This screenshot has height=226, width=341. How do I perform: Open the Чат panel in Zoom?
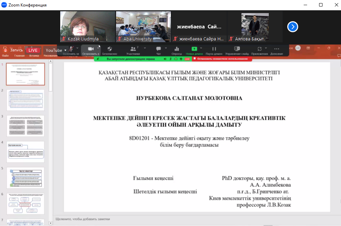(x=159, y=50)
